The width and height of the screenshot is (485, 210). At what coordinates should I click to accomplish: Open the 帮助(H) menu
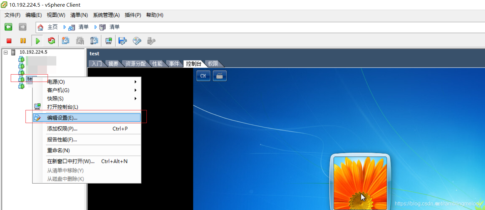tap(155, 15)
